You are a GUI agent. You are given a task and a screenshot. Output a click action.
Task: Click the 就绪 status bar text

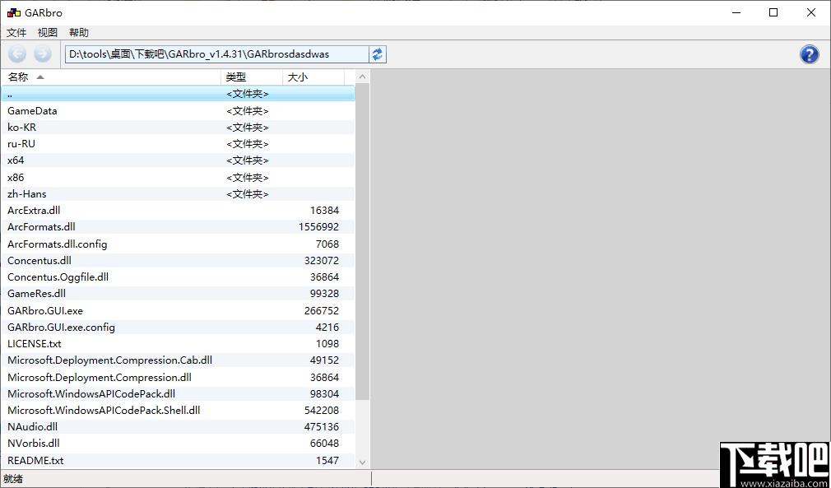(x=13, y=479)
